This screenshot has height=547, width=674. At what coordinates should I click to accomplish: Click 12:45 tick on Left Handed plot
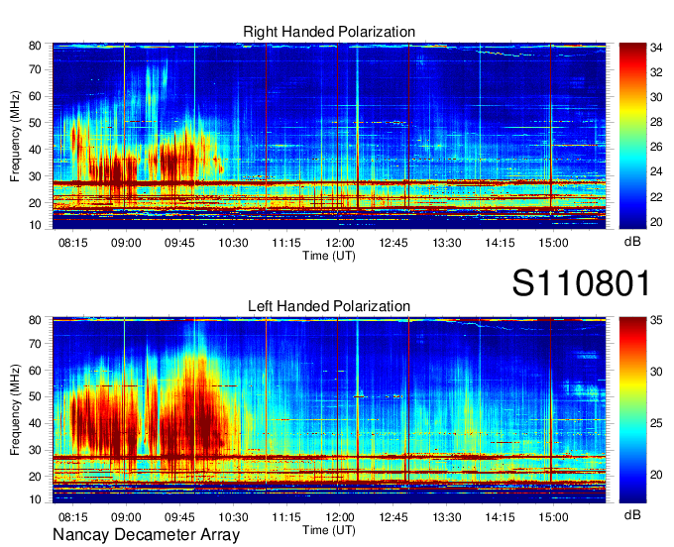393,517
